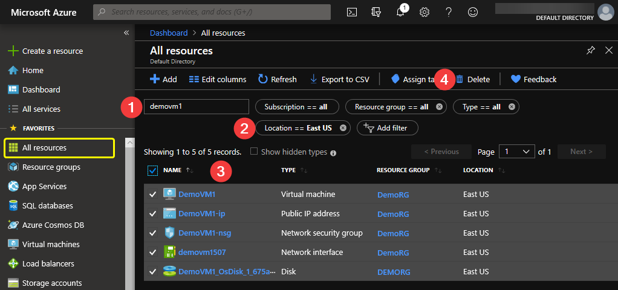Remove the Type filter
Viewport: 618px width, 290px height.
(x=512, y=107)
